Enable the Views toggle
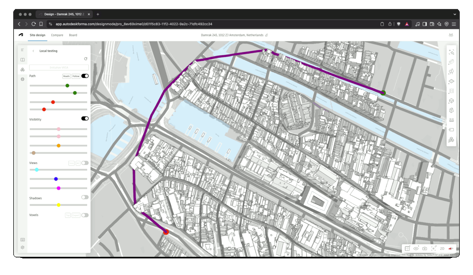Screen dimensions: 473x275 [x=85, y=163]
